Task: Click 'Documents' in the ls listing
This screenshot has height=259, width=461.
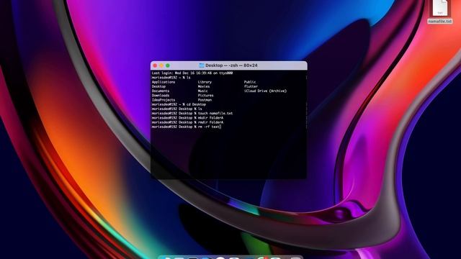Action: pyautogui.click(x=161, y=91)
